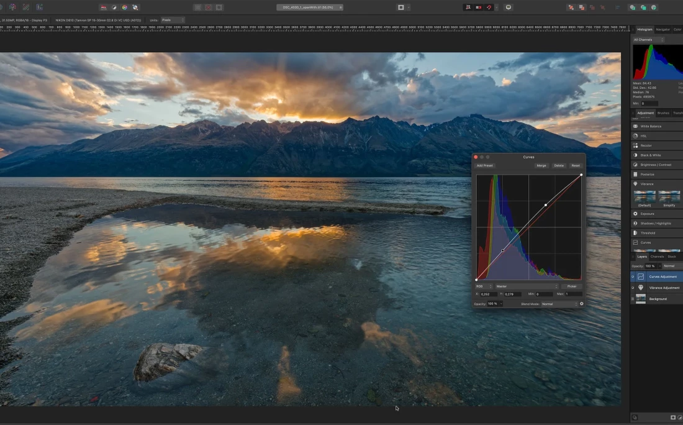Toggle visibility of the Background layer
The width and height of the screenshot is (683, 425).
coord(633,299)
